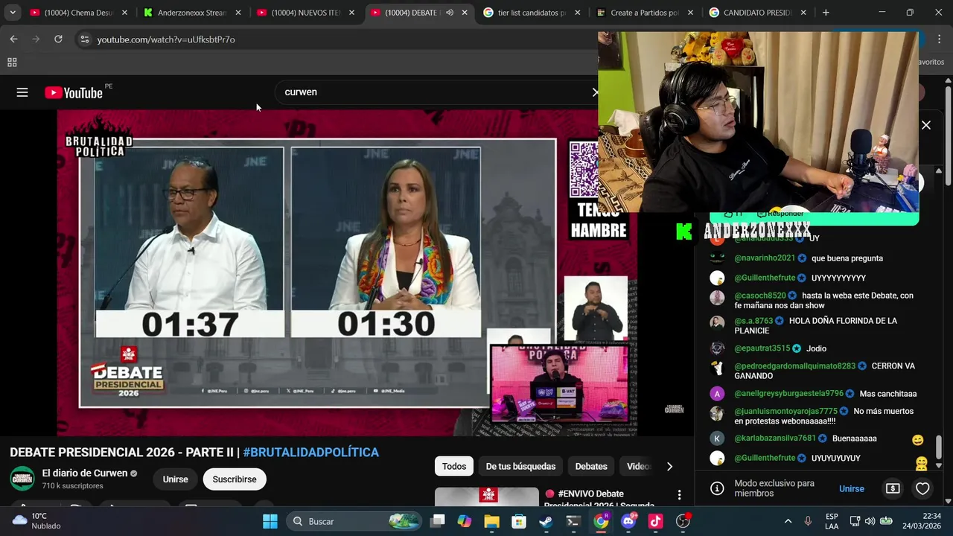This screenshot has width=953, height=536.
Task: Open the Super Chat dollar icon
Action: tap(893, 489)
